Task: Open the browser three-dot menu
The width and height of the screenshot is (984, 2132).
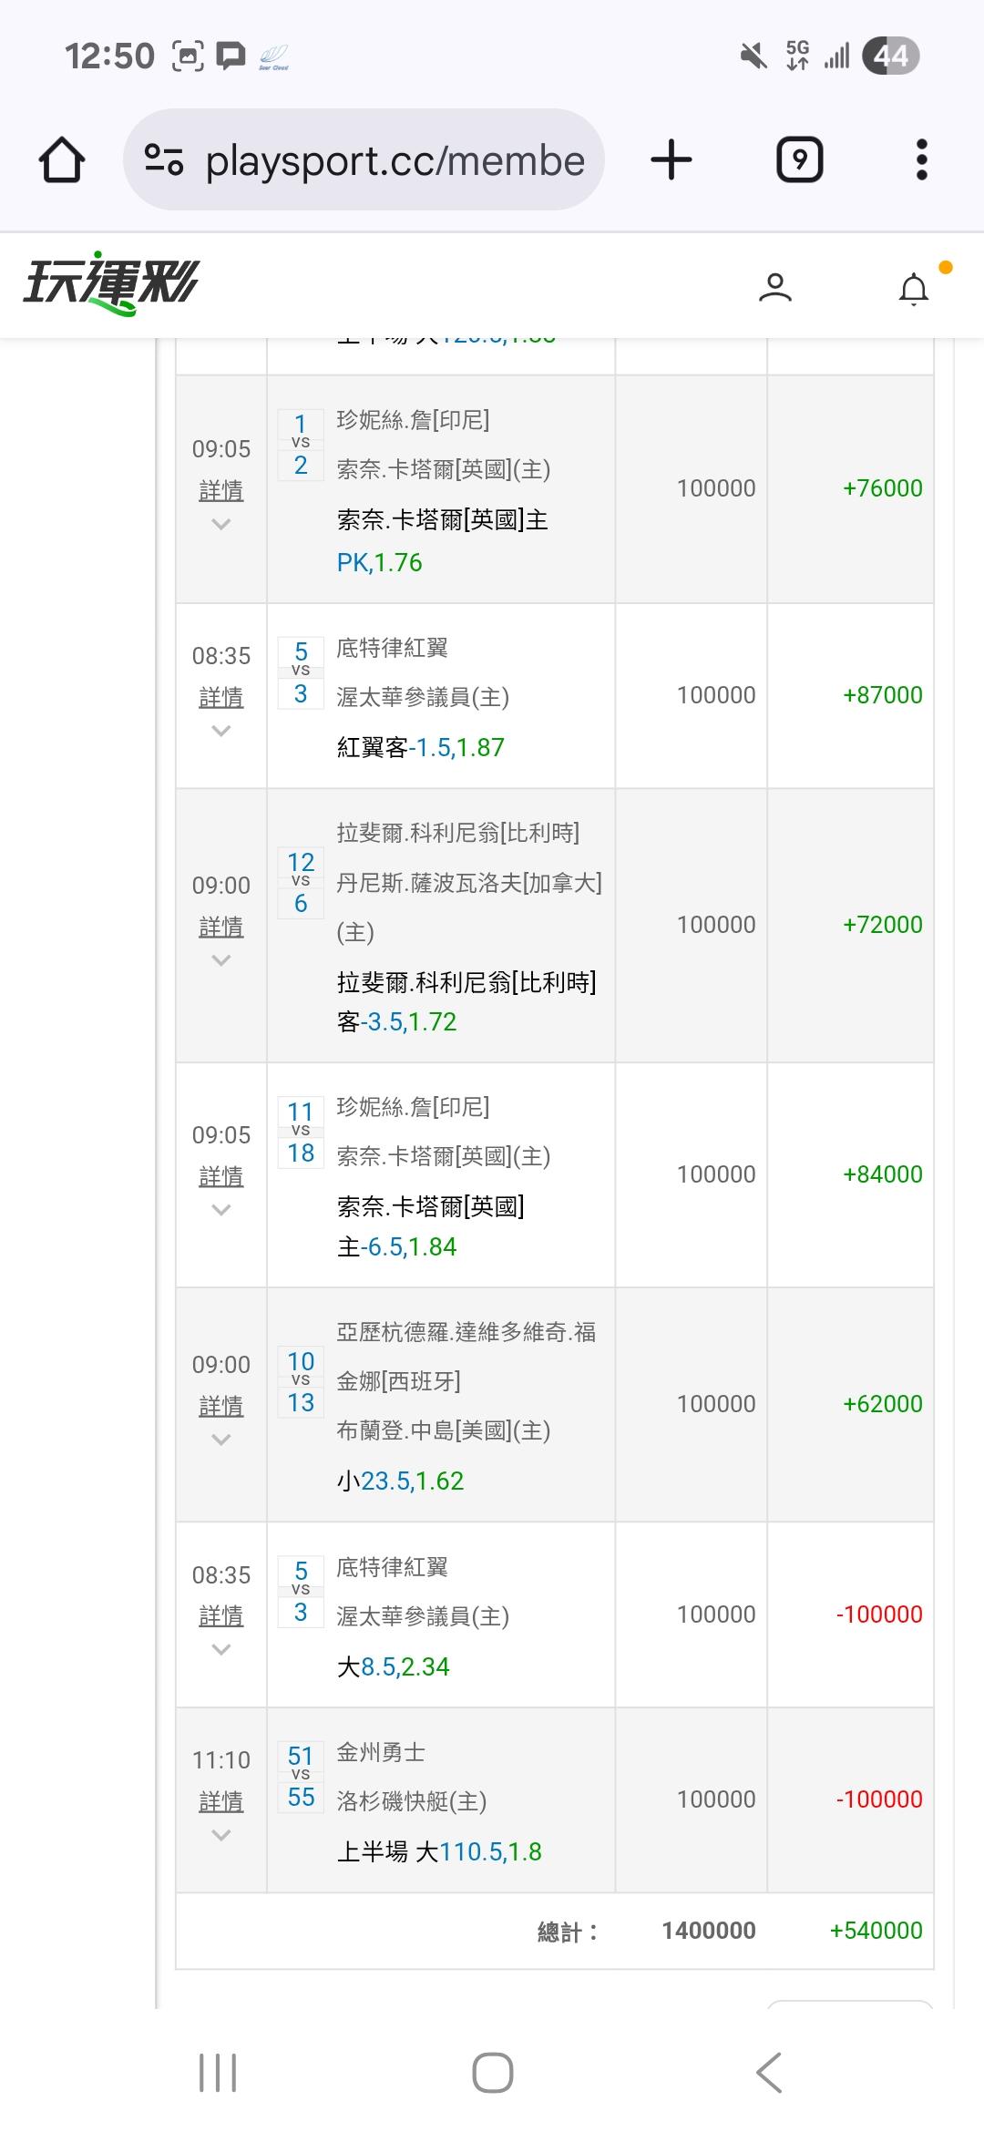Action: coord(921,160)
